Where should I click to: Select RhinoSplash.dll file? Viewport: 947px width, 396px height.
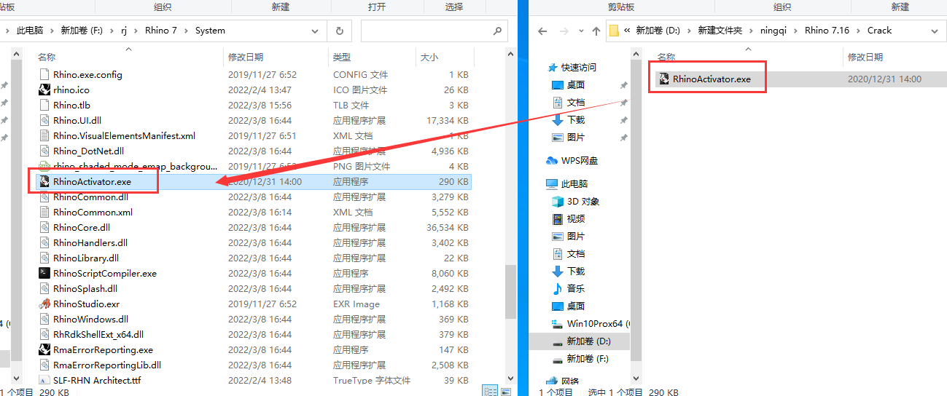85,288
